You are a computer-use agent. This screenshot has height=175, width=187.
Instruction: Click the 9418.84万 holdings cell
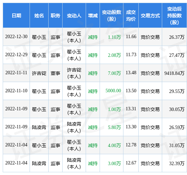[x=174, y=73]
